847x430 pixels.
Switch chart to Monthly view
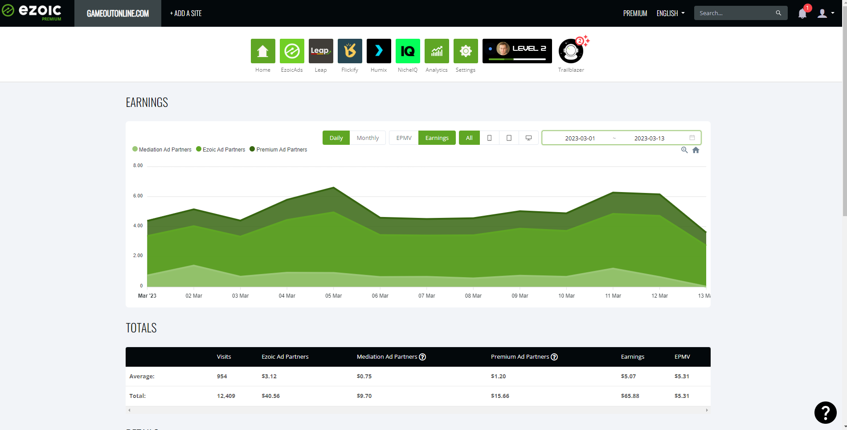pyautogui.click(x=368, y=138)
